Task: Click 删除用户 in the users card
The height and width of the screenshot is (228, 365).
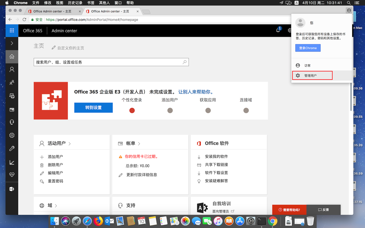Action: 55,165
